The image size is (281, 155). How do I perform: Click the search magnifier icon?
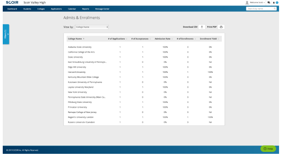(x=275, y=9)
